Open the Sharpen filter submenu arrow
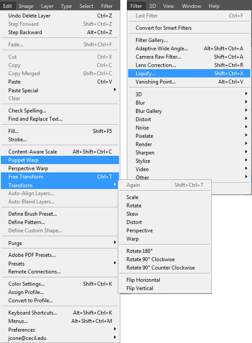Screen dimensions: 252x343 pos(246,151)
